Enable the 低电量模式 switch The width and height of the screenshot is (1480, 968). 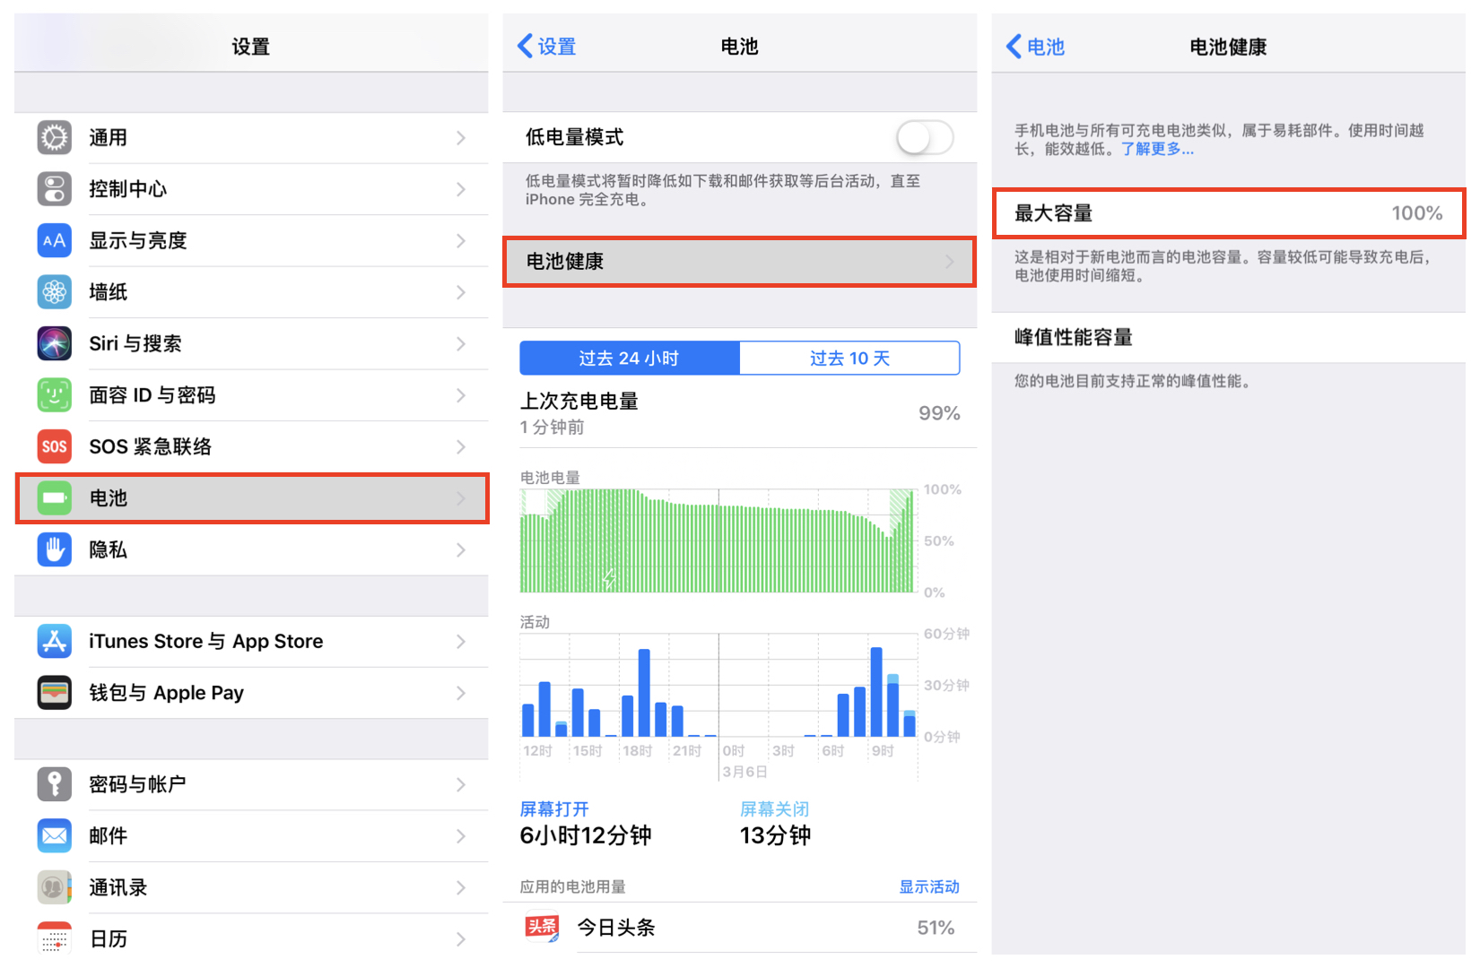pos(924,137)
